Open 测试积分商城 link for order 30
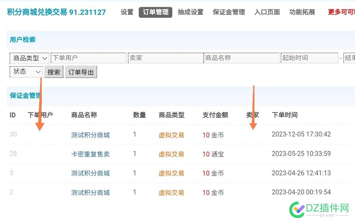 [90, 135]
